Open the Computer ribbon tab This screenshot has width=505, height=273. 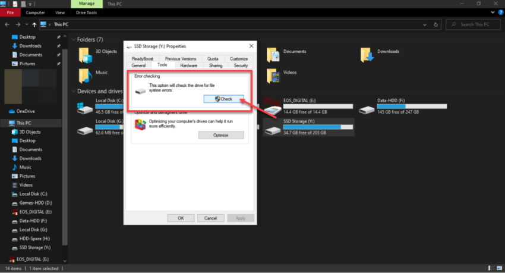pyautogui.click(x=35, y=12)
